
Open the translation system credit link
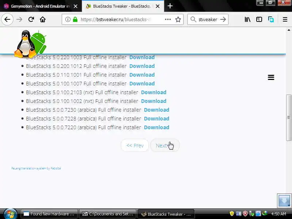[x=36, y=168]
